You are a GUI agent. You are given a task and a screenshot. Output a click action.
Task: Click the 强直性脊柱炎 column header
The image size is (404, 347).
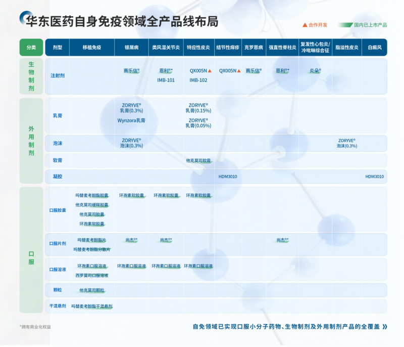pos(282,48)
